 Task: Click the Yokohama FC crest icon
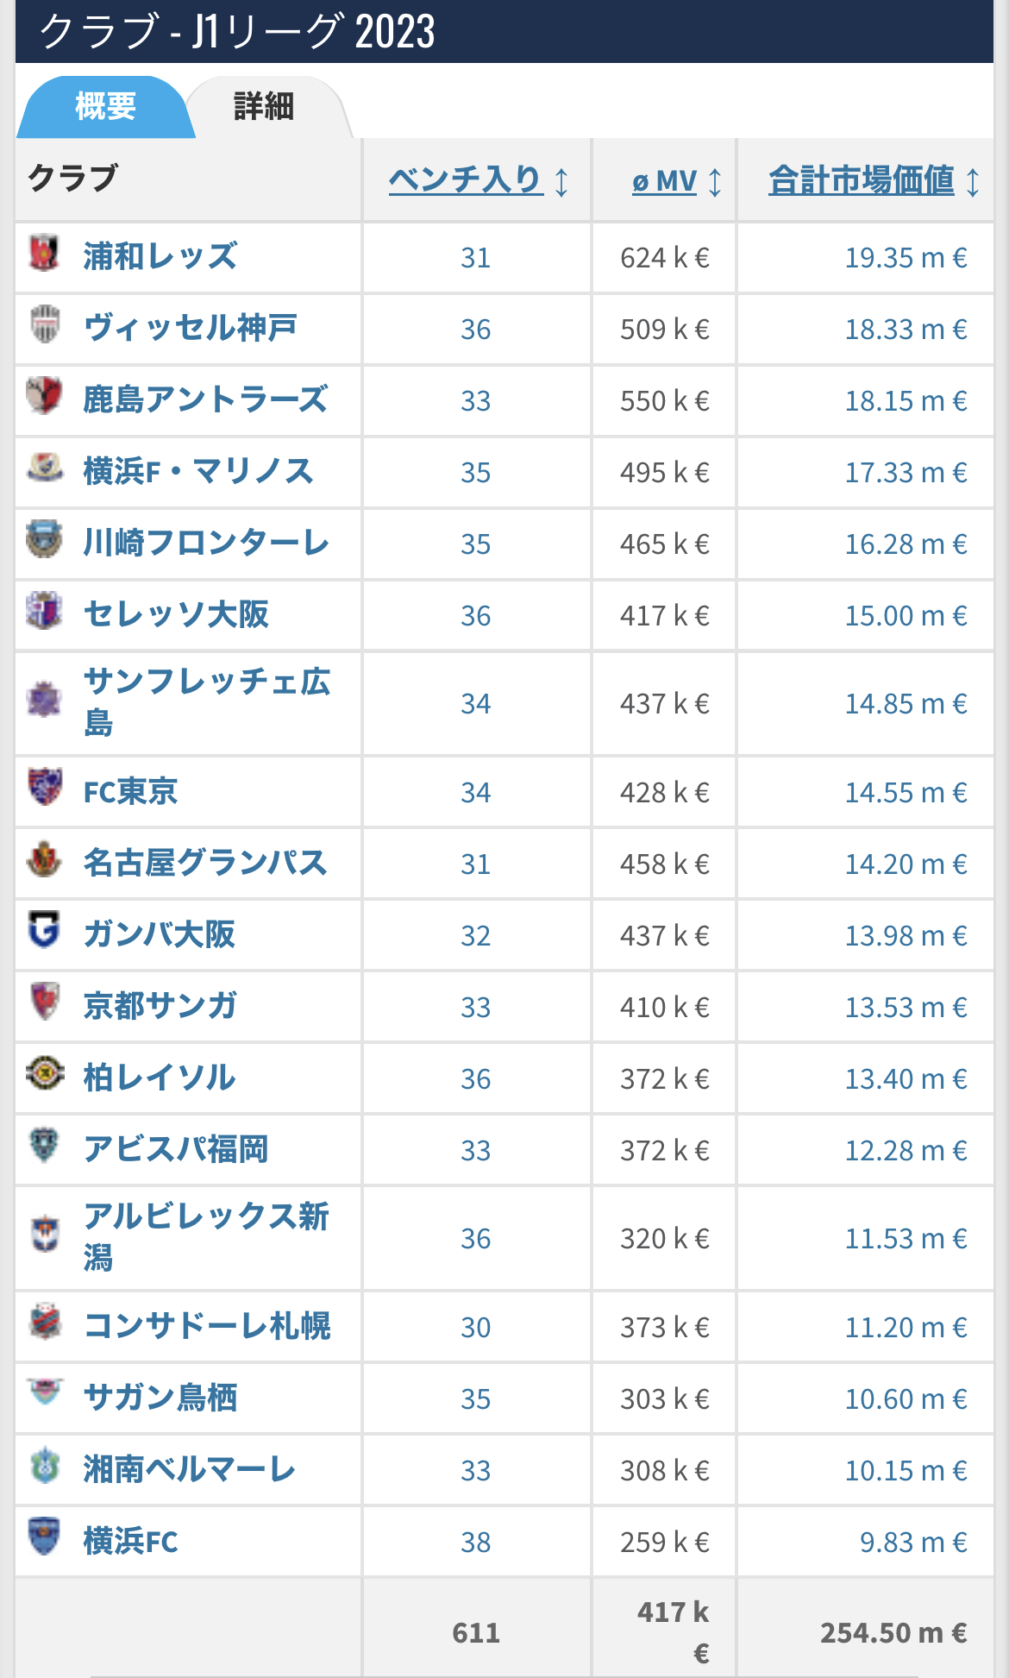[45, 1537]
